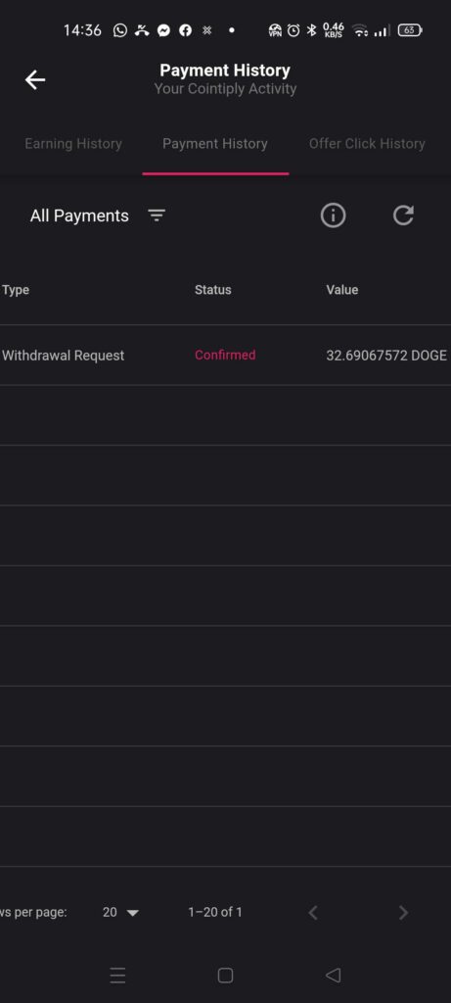The image size is (451, 1003).
Task: Tap the 32.69067572 DOGE value
Action: [386, 355]
